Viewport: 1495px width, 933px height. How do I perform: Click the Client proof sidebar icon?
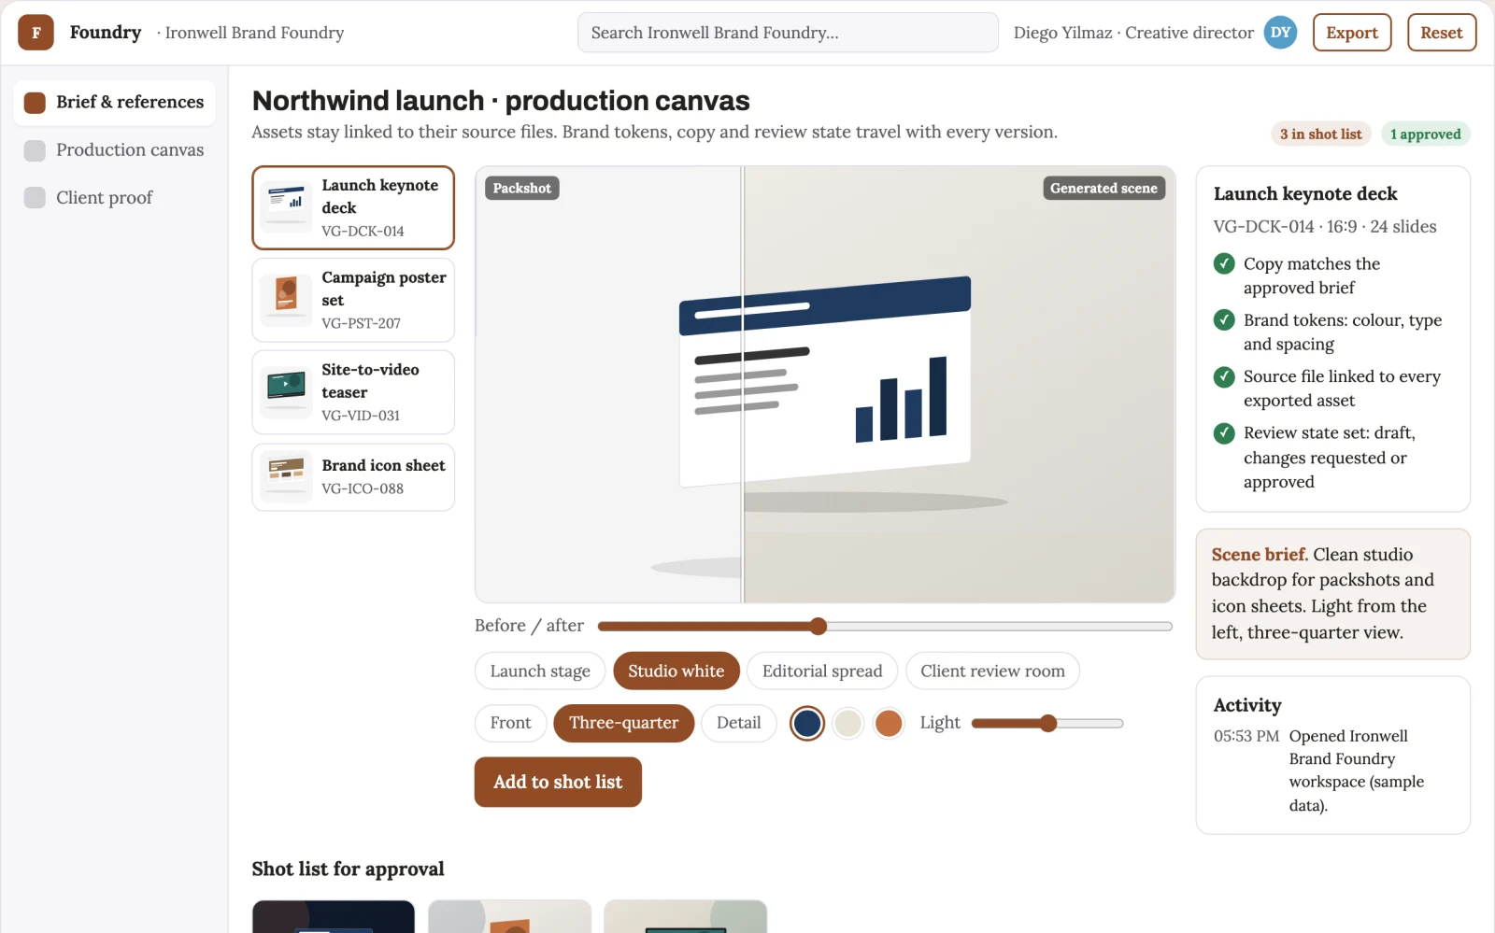35,198
